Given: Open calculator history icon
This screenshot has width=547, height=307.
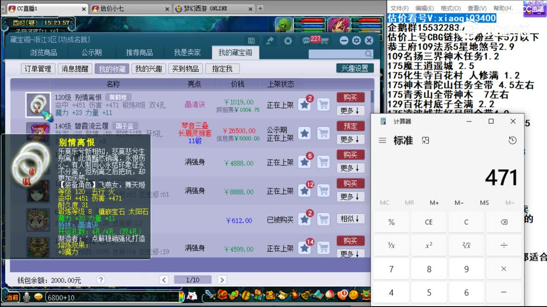Looking at the screenshot, I should click(512, 140).
